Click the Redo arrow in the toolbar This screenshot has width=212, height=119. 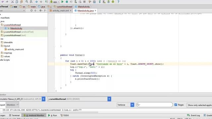click(7, 2)
